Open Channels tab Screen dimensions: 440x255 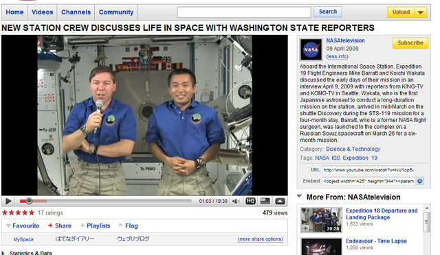pyautogui.click(x=76, y=12)
